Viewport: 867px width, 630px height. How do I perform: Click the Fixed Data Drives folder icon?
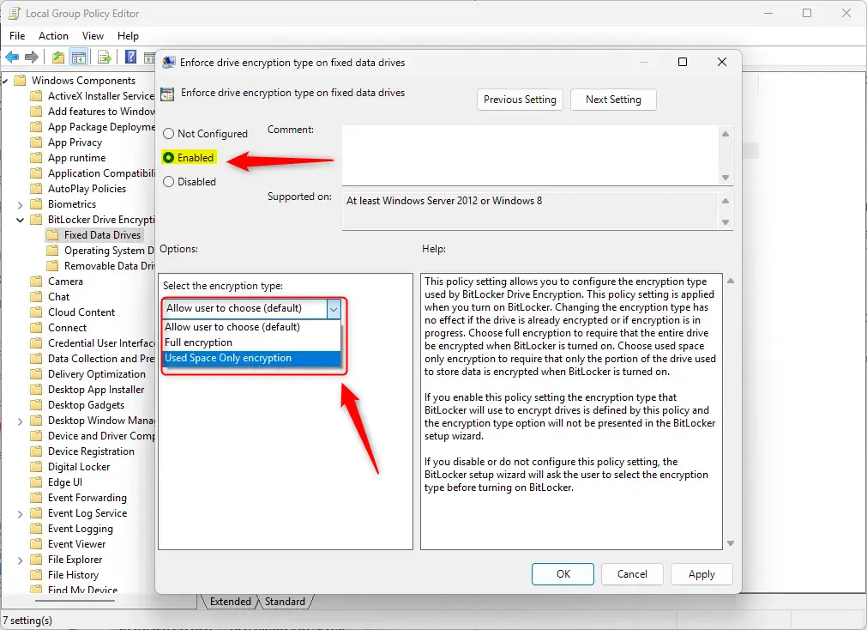click(52, 235)
